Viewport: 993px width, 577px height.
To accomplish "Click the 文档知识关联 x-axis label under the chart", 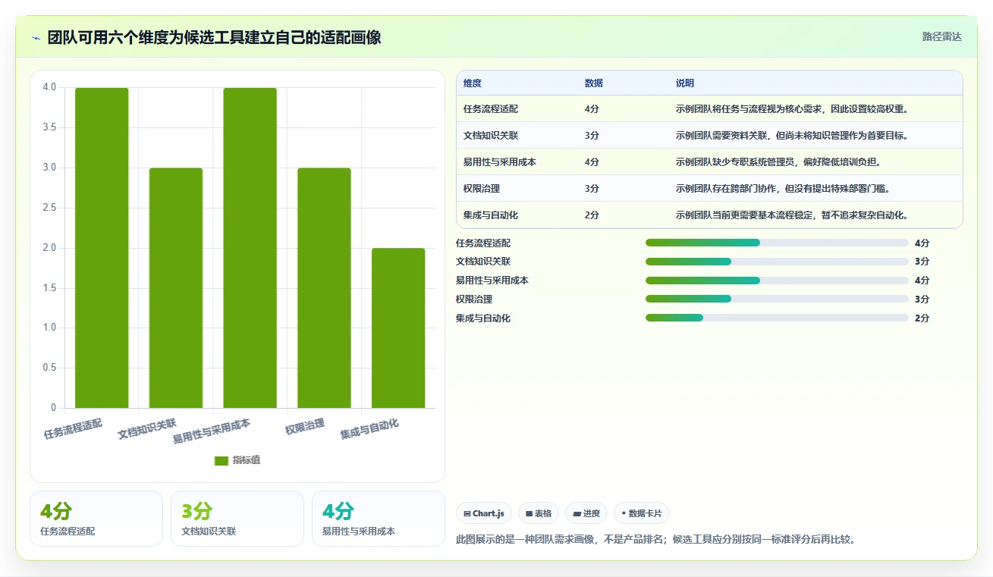I will (x=147, y=428).
